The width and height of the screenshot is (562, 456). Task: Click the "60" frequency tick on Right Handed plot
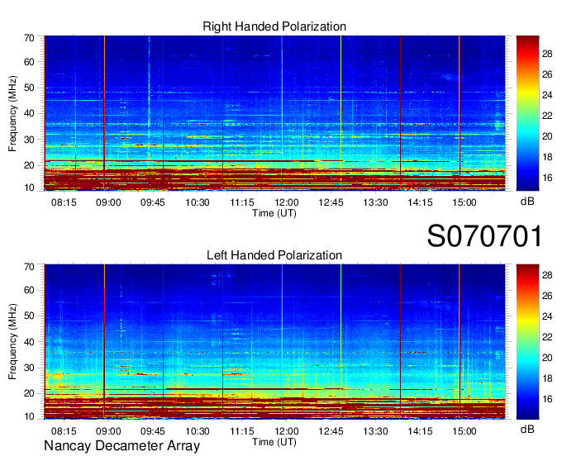[29, 62]
